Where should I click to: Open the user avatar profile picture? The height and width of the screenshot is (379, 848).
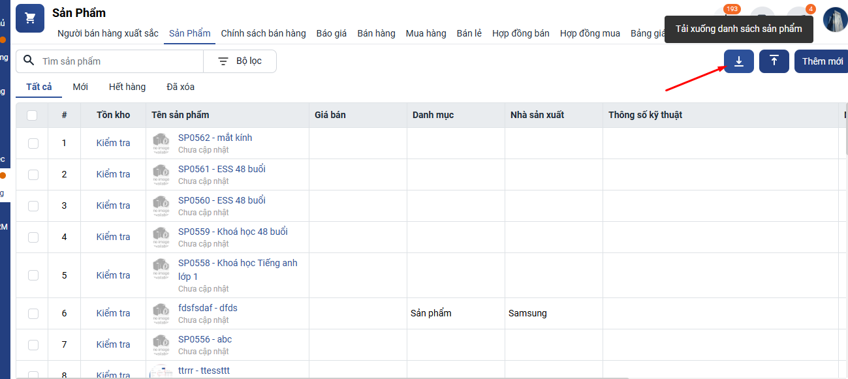[x=835, y=20]
